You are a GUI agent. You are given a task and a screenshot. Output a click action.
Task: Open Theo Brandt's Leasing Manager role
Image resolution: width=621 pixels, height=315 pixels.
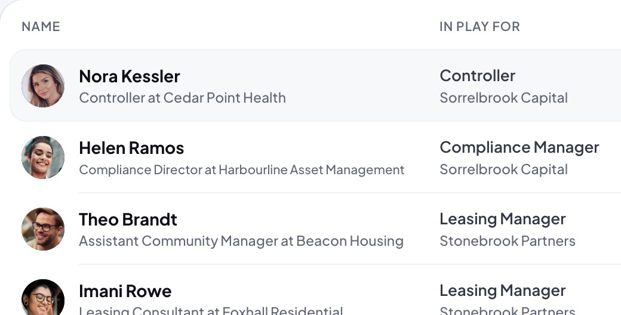click(503, 219)
